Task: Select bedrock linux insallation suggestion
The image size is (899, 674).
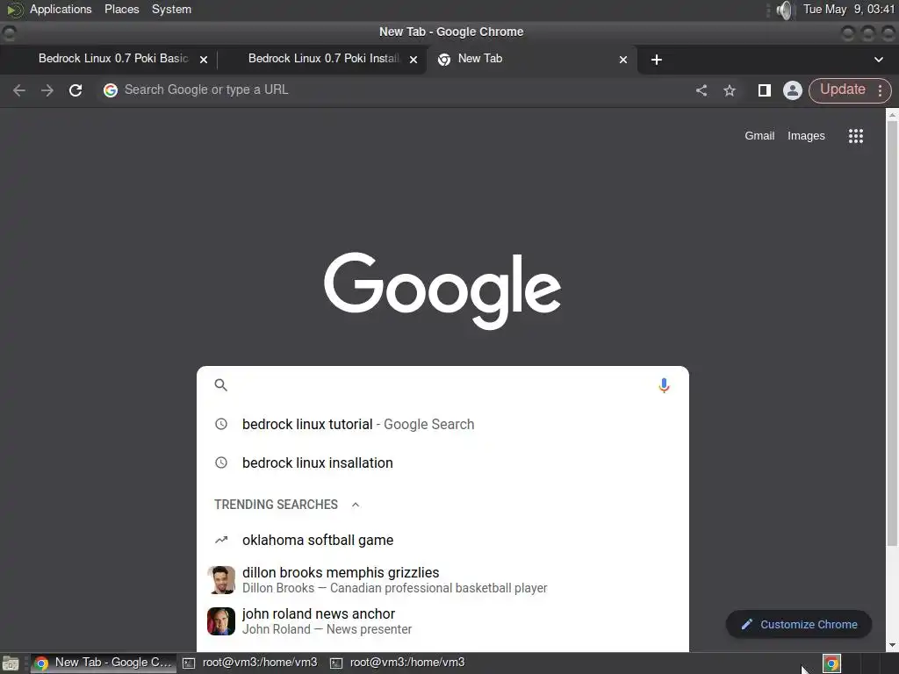Action: tap(442, 462)
